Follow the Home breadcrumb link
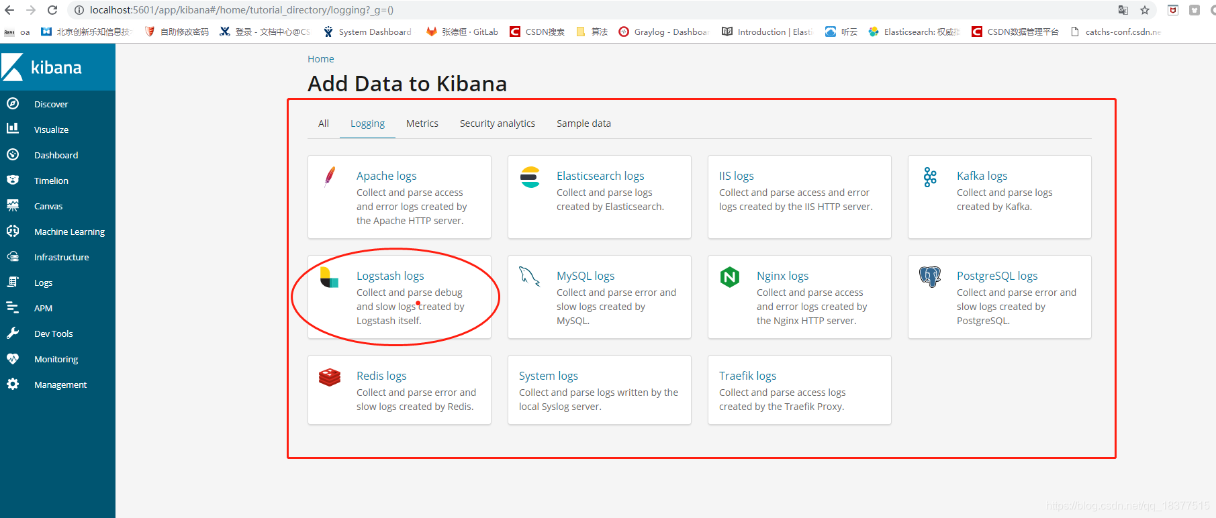 pos(321,59)
